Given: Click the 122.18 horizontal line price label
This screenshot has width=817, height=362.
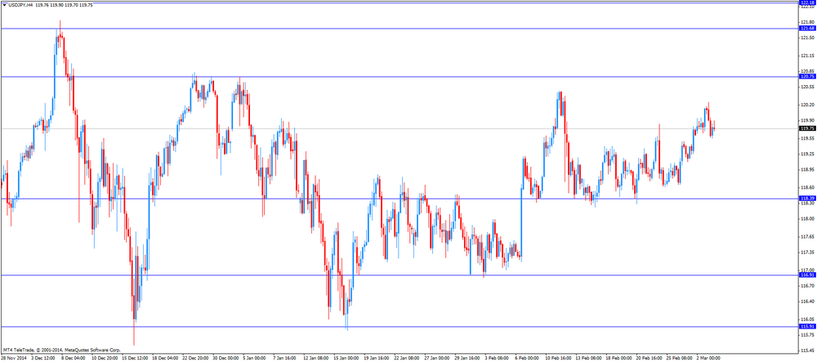Looking at the screenshot, I should point(806,2).
